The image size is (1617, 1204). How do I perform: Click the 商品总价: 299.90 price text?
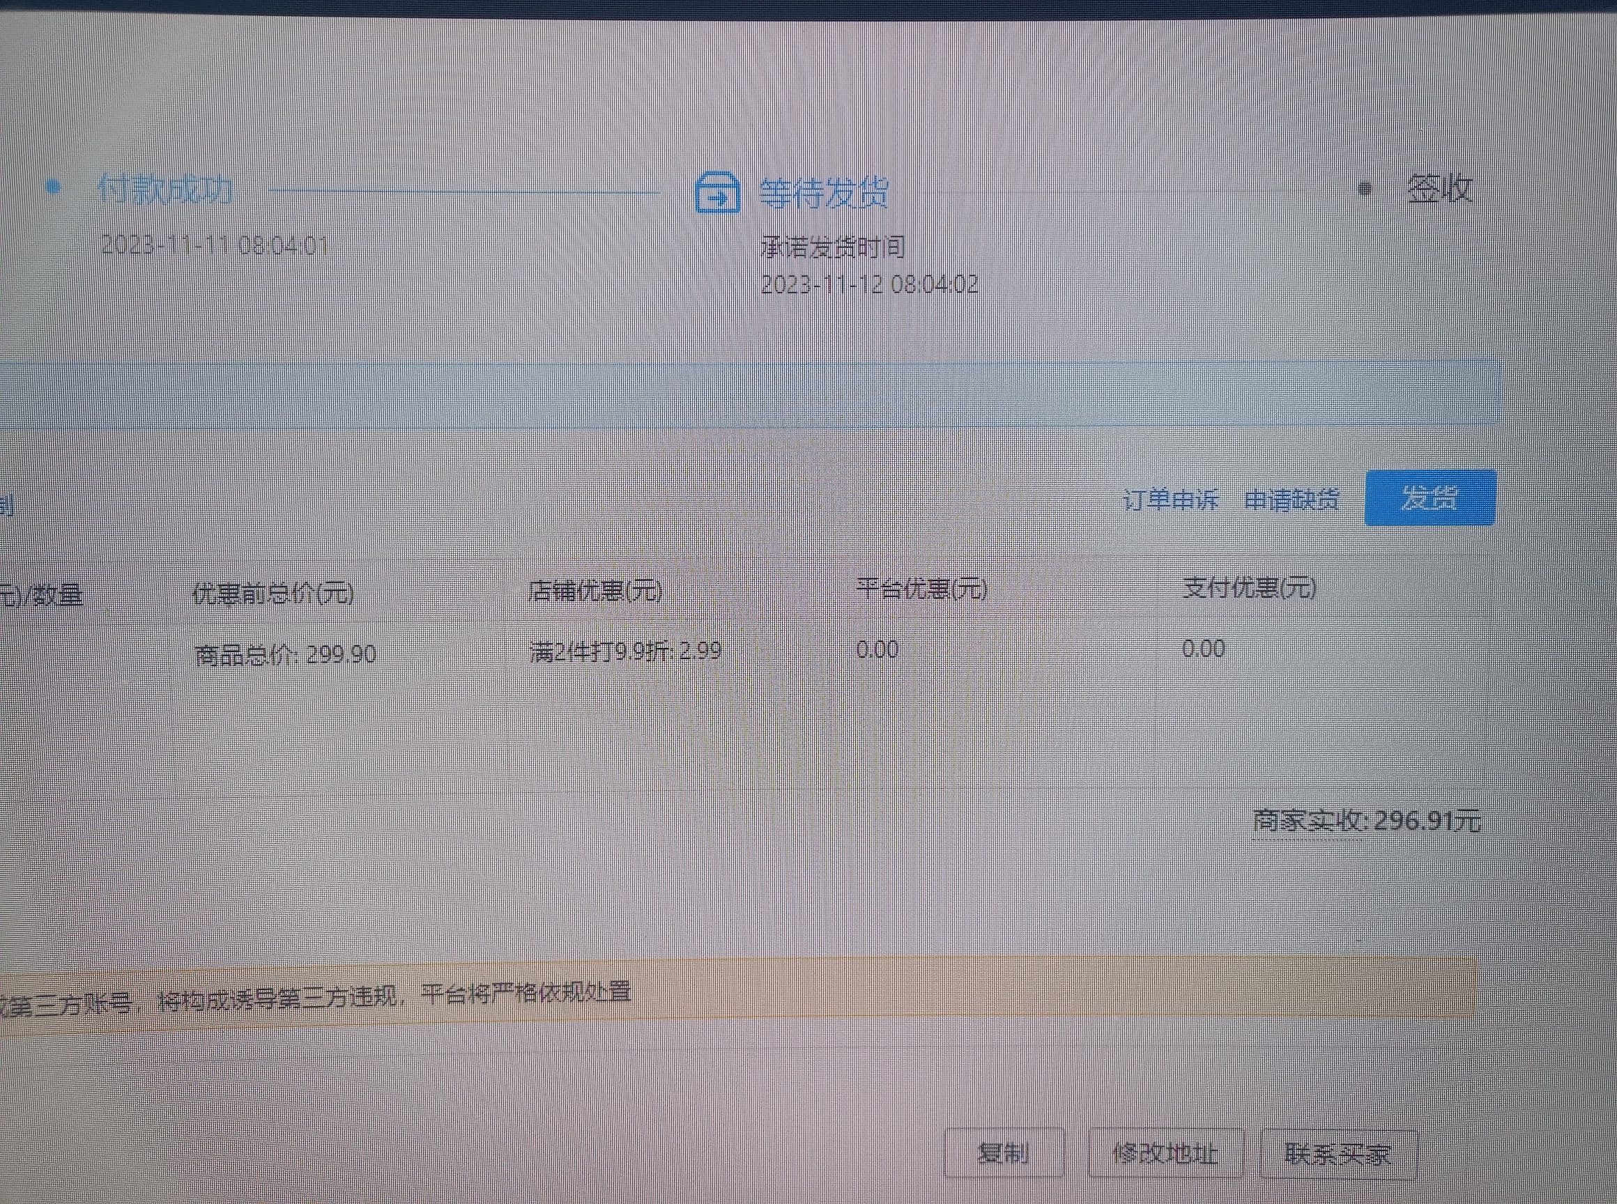(x=284, y=654)
